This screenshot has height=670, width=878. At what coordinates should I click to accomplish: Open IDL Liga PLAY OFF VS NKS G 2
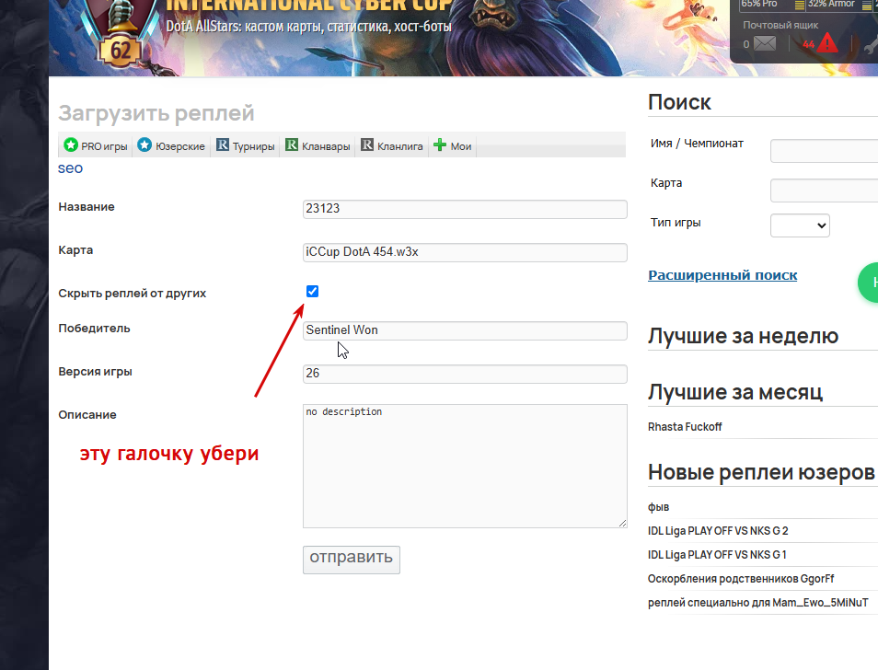coord(717,531)
